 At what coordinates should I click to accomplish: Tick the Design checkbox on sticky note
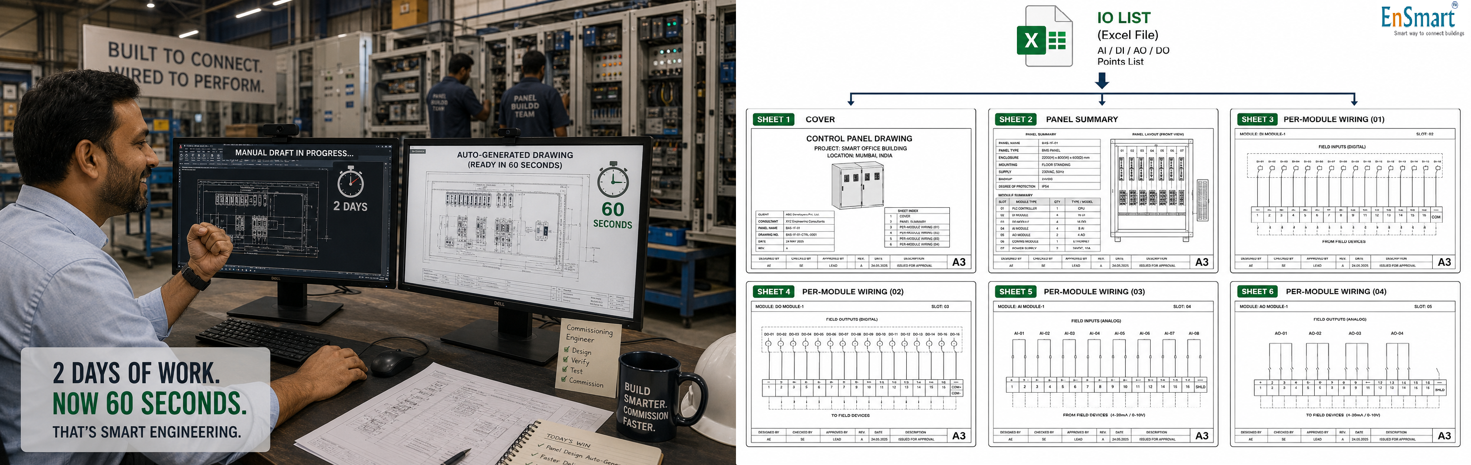coord(567,350)
